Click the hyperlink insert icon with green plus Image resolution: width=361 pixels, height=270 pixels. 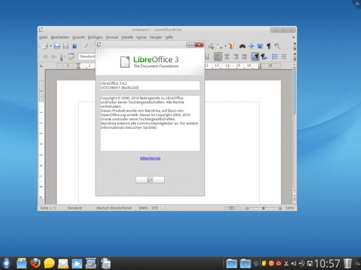211,46
